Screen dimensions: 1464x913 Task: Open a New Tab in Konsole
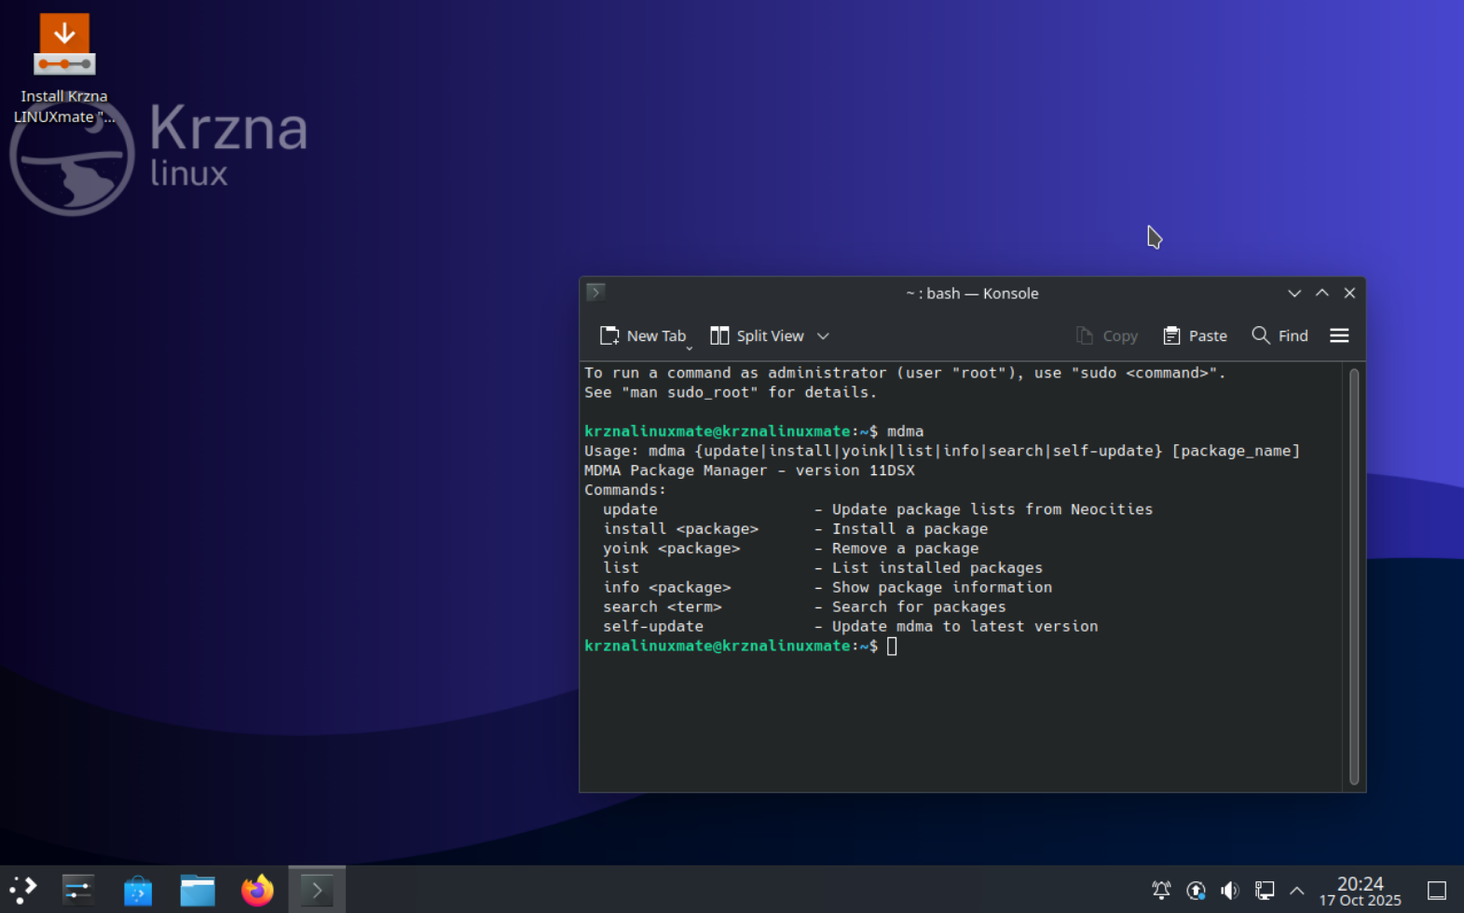click(643, 336)
